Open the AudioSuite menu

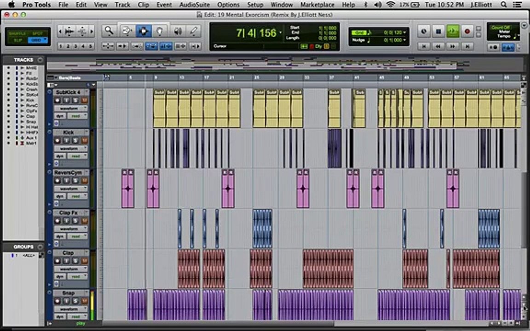(194, 5)
